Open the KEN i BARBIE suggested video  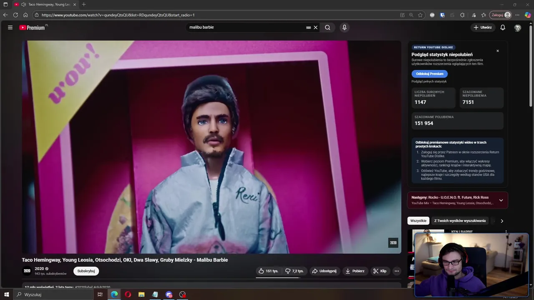pyautogui.click(x=462, y=232)
